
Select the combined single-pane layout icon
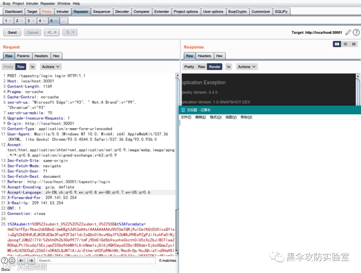click(354, 44)
